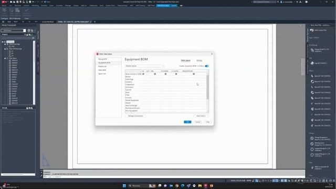Click the first icon beside project dropdown
The width and height of the screenshot is (336, 189).
29,30
